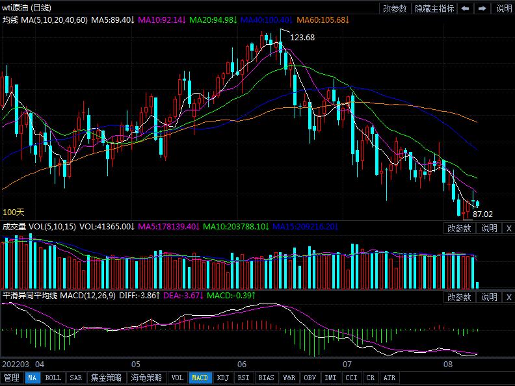Screen dimensions: 515x386
Task: Select the KDJ indicator tab
Action: (222, 378)
